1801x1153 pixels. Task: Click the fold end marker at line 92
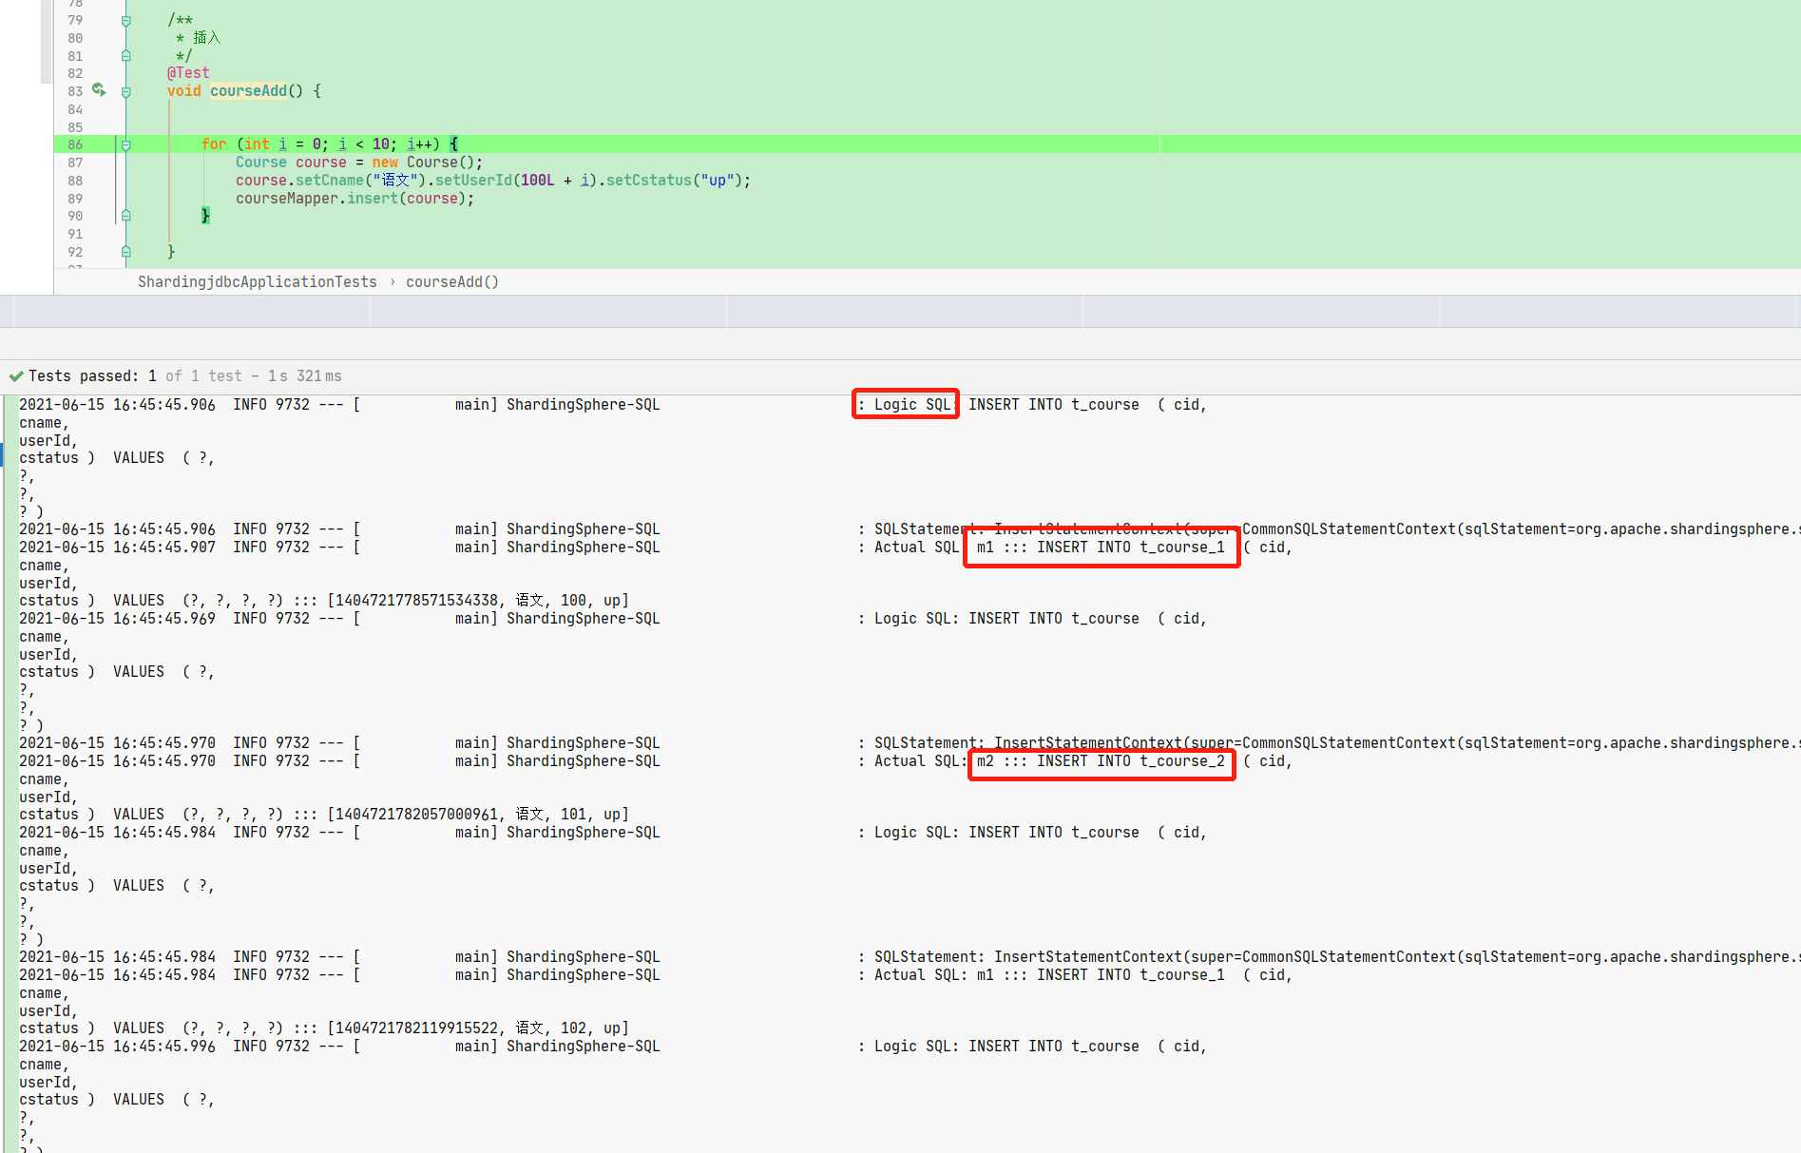[125, 252]
